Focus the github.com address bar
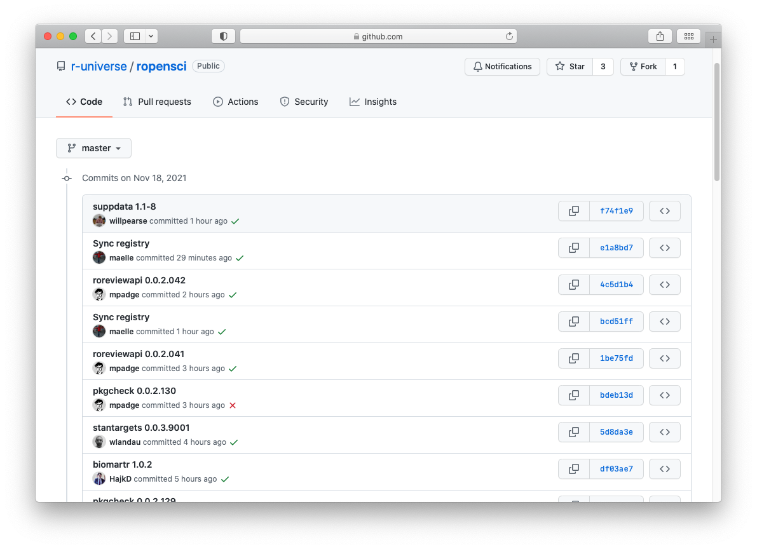Image resolution: width=757 pixels, height=549 pixels. coord(379,36)
